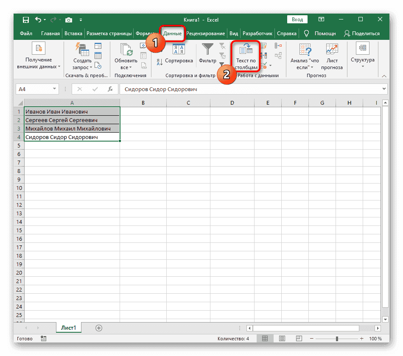
Task: Open the Рецензирование (Review) ribbon tab
Action: 205,33
